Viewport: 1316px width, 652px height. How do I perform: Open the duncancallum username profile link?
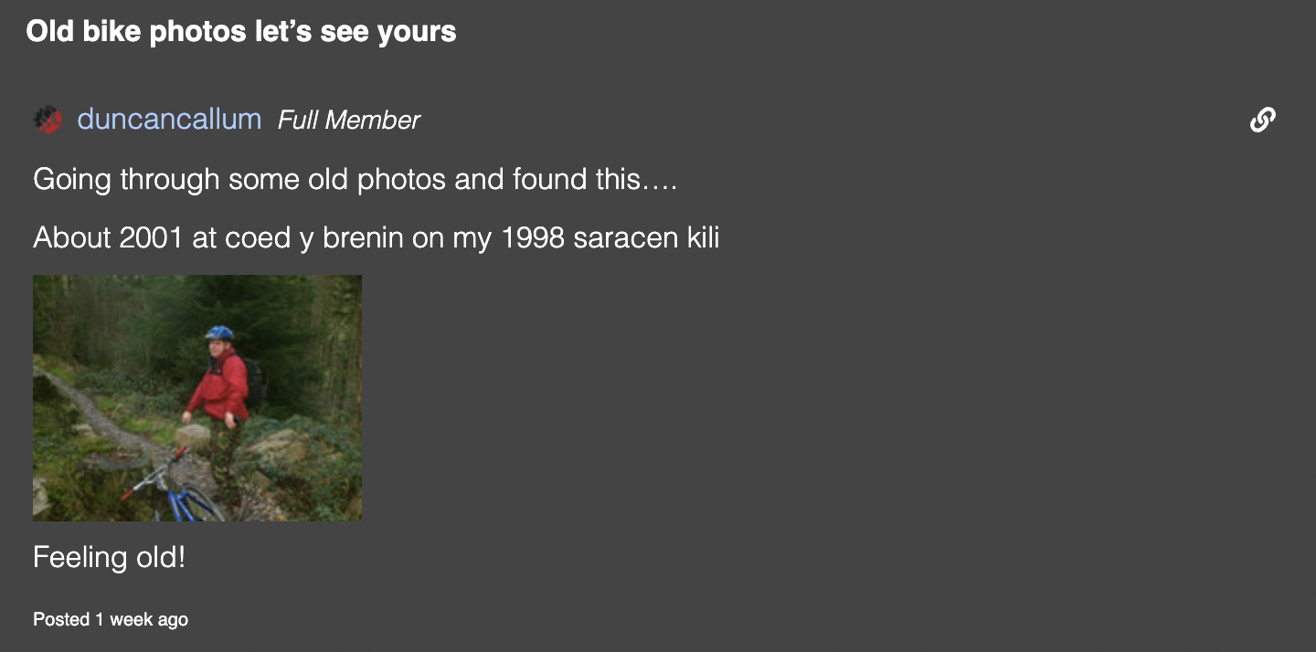(x=169, y=120)
